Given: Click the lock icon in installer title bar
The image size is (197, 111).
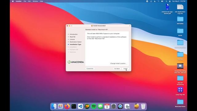Looking at the screenshot, I should click(x=130, y=26).
